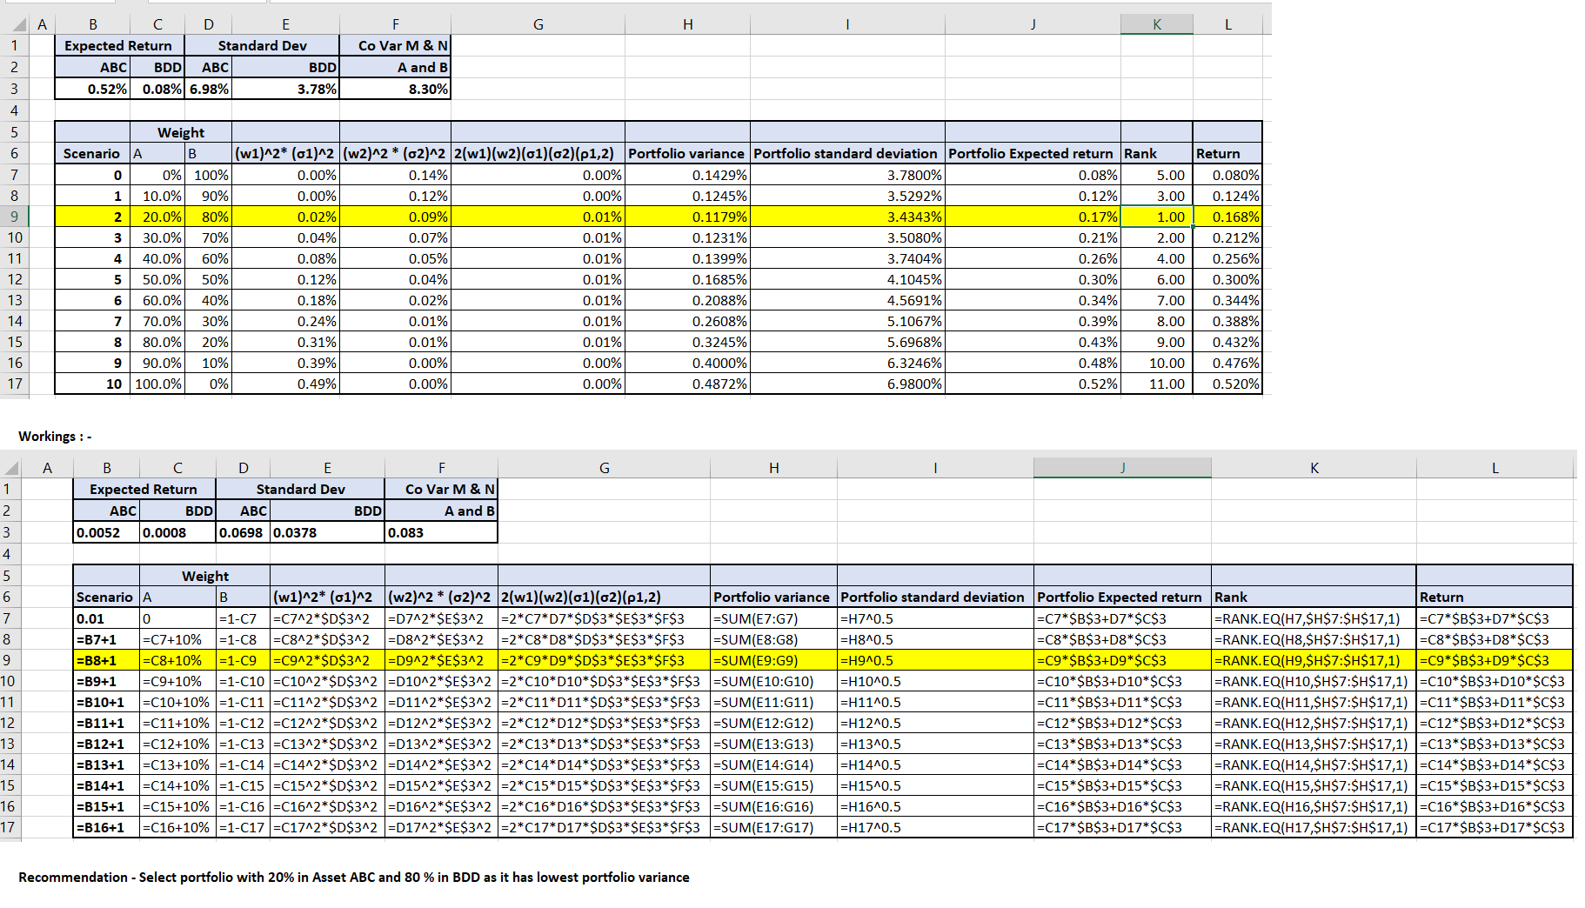
Task: Select the =2*C7*D7*$D$3*$E$3*$F$3 cell
Action: point(604,618)
